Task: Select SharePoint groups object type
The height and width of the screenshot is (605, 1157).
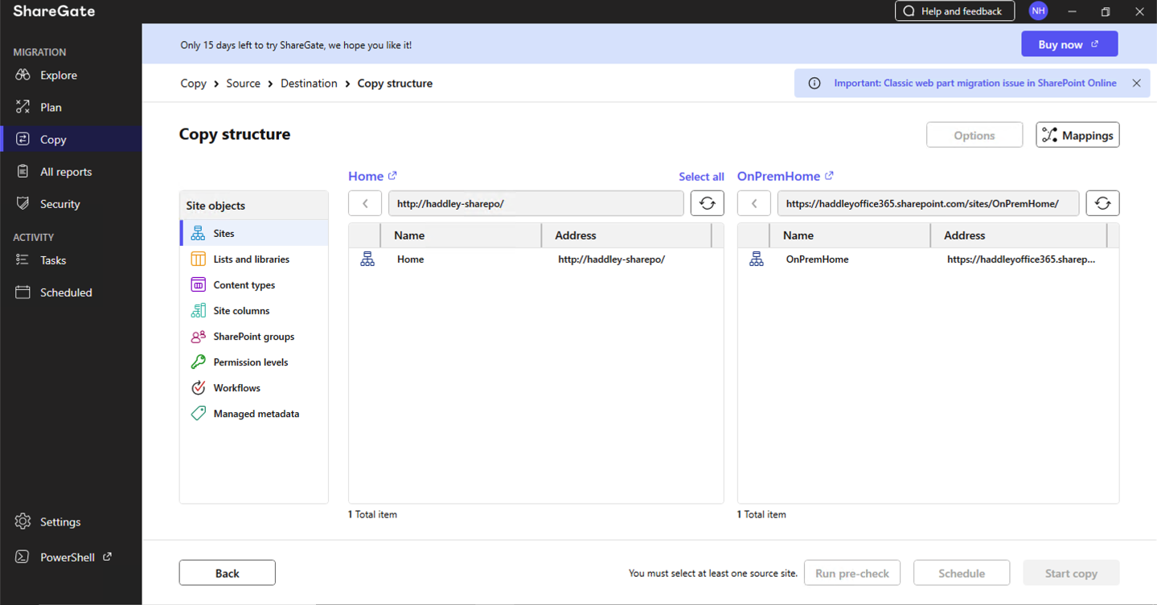Action: click(254, 336)
